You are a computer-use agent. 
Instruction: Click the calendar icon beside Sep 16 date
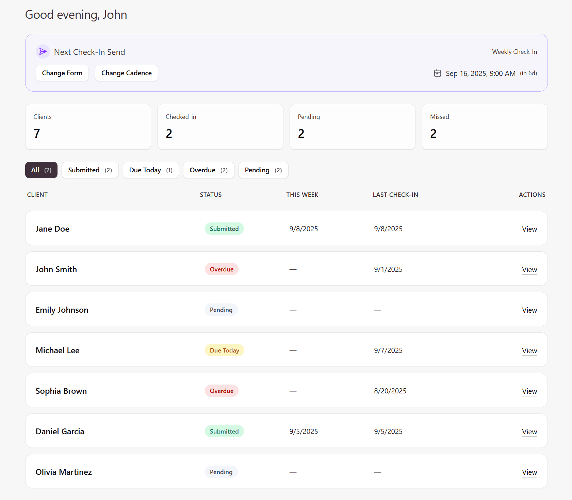click(438, 73)
